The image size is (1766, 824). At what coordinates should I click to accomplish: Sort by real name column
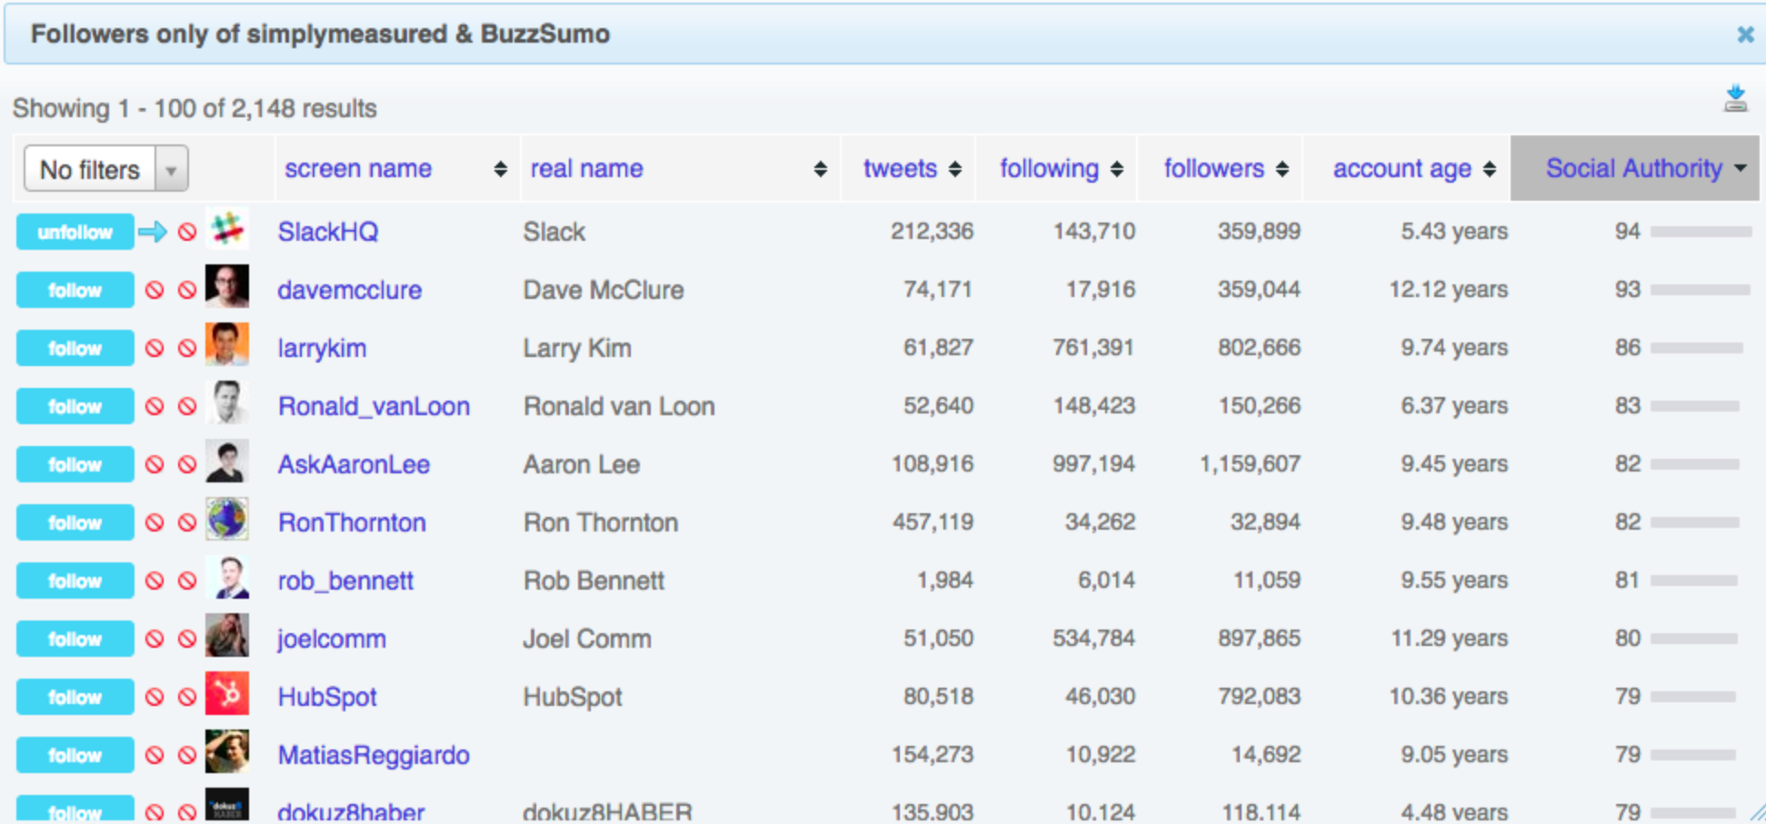pos(679,169)
